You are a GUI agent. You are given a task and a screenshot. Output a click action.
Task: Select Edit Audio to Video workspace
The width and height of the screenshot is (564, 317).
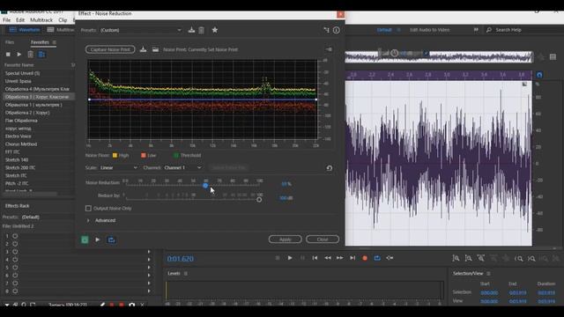tap(429, 30)
